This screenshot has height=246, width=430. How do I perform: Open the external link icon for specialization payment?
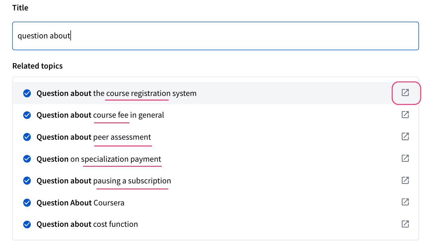(405, 158)
